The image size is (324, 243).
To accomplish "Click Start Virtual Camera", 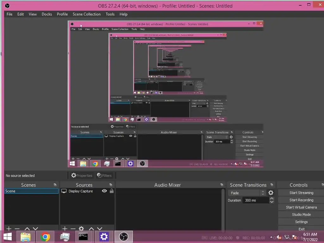I will [301, 207].
